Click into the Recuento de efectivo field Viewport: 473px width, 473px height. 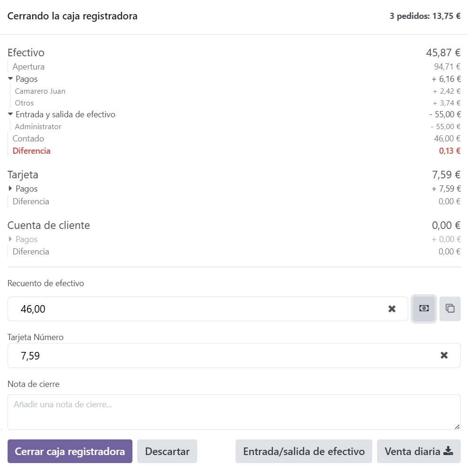(x=199, y=309)
